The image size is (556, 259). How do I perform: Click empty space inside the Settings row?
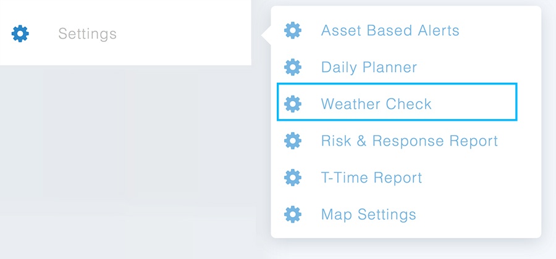(x=184, y=34)
